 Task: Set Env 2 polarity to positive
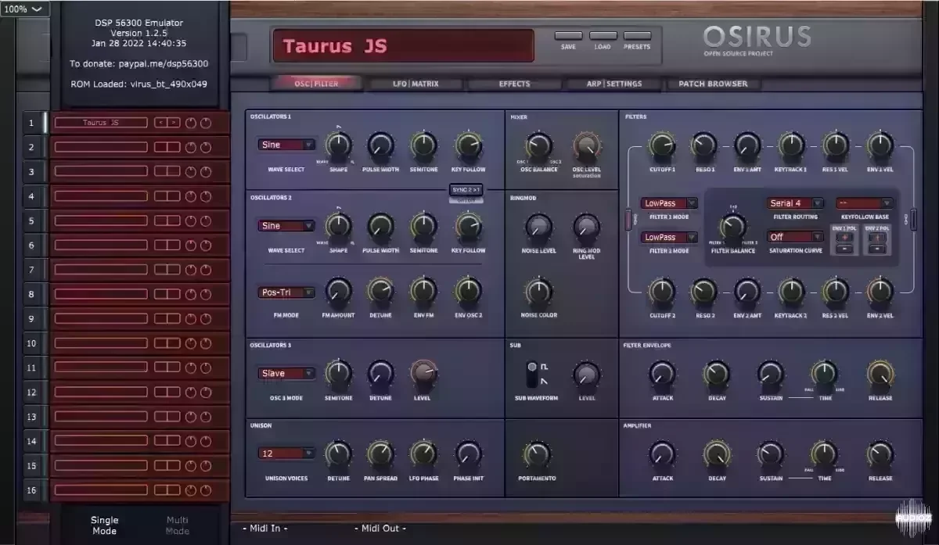pyautogui.click(x=878, y=236)
